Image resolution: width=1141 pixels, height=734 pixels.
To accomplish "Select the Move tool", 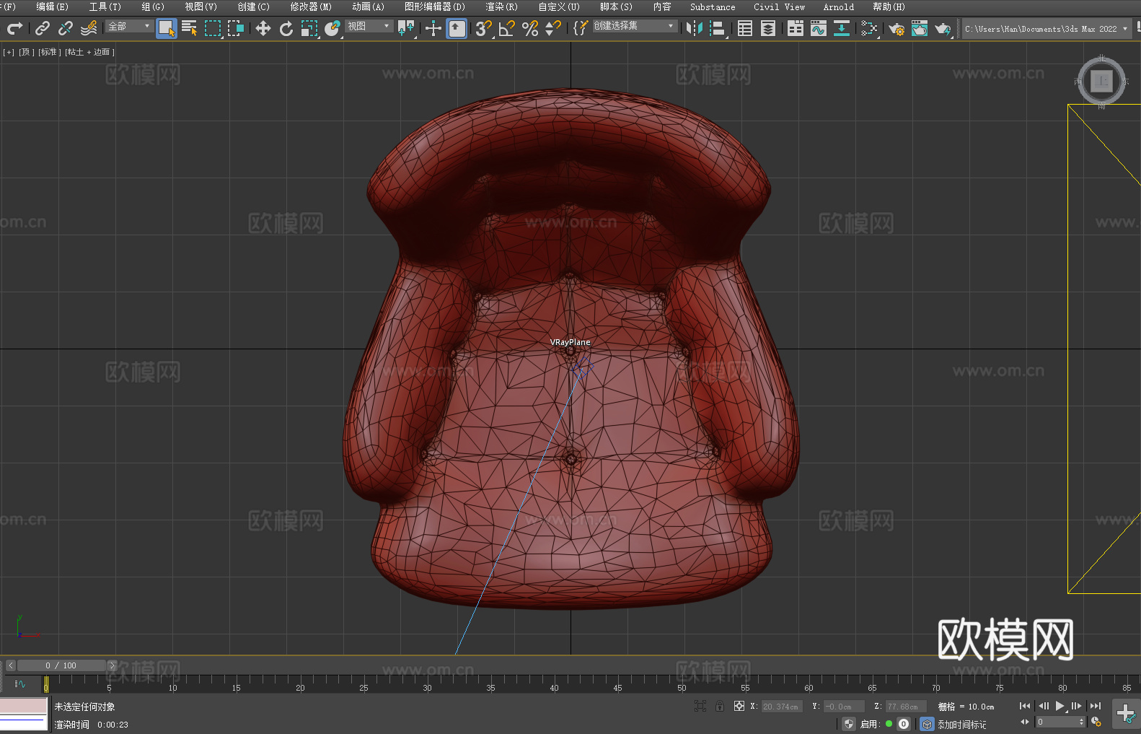I will pyautogui.click(x=263, y=28).
